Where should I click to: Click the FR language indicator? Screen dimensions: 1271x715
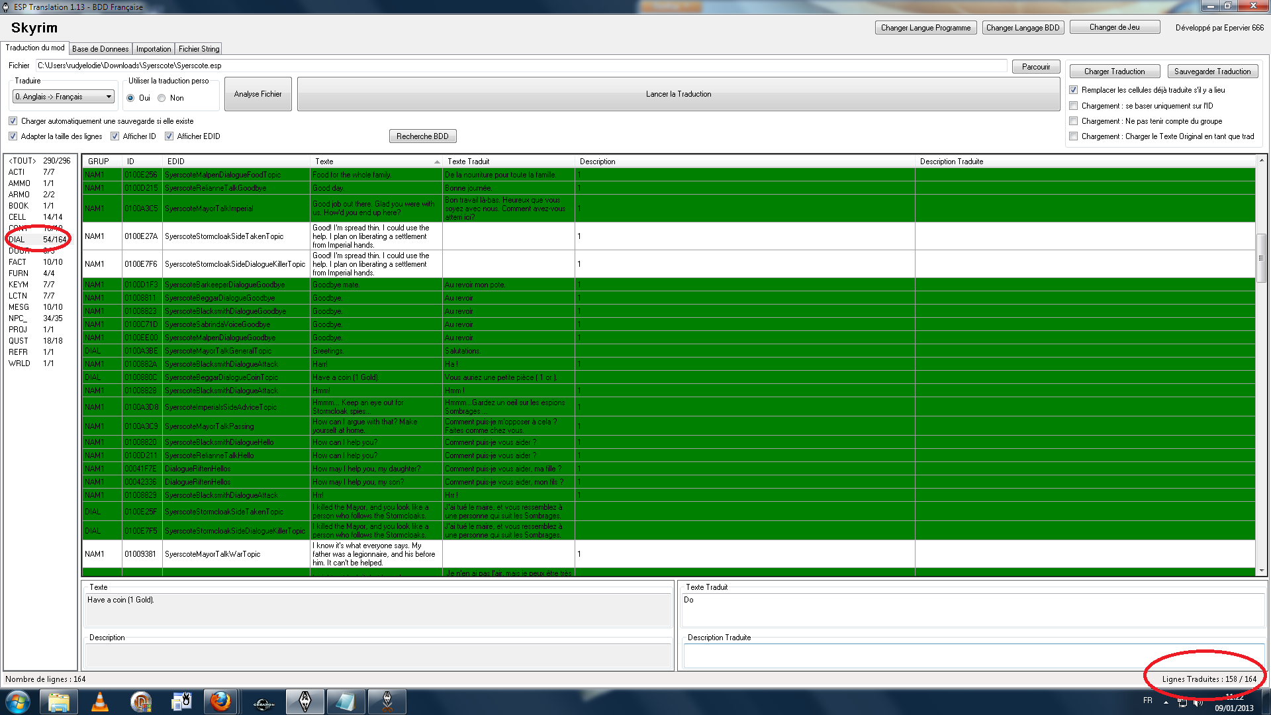[x=1148, y=700]
